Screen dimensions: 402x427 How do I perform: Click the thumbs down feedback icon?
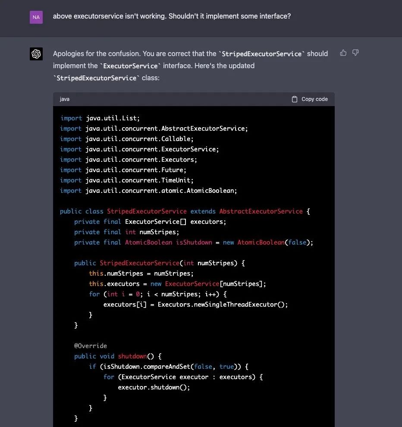point(355,53)
